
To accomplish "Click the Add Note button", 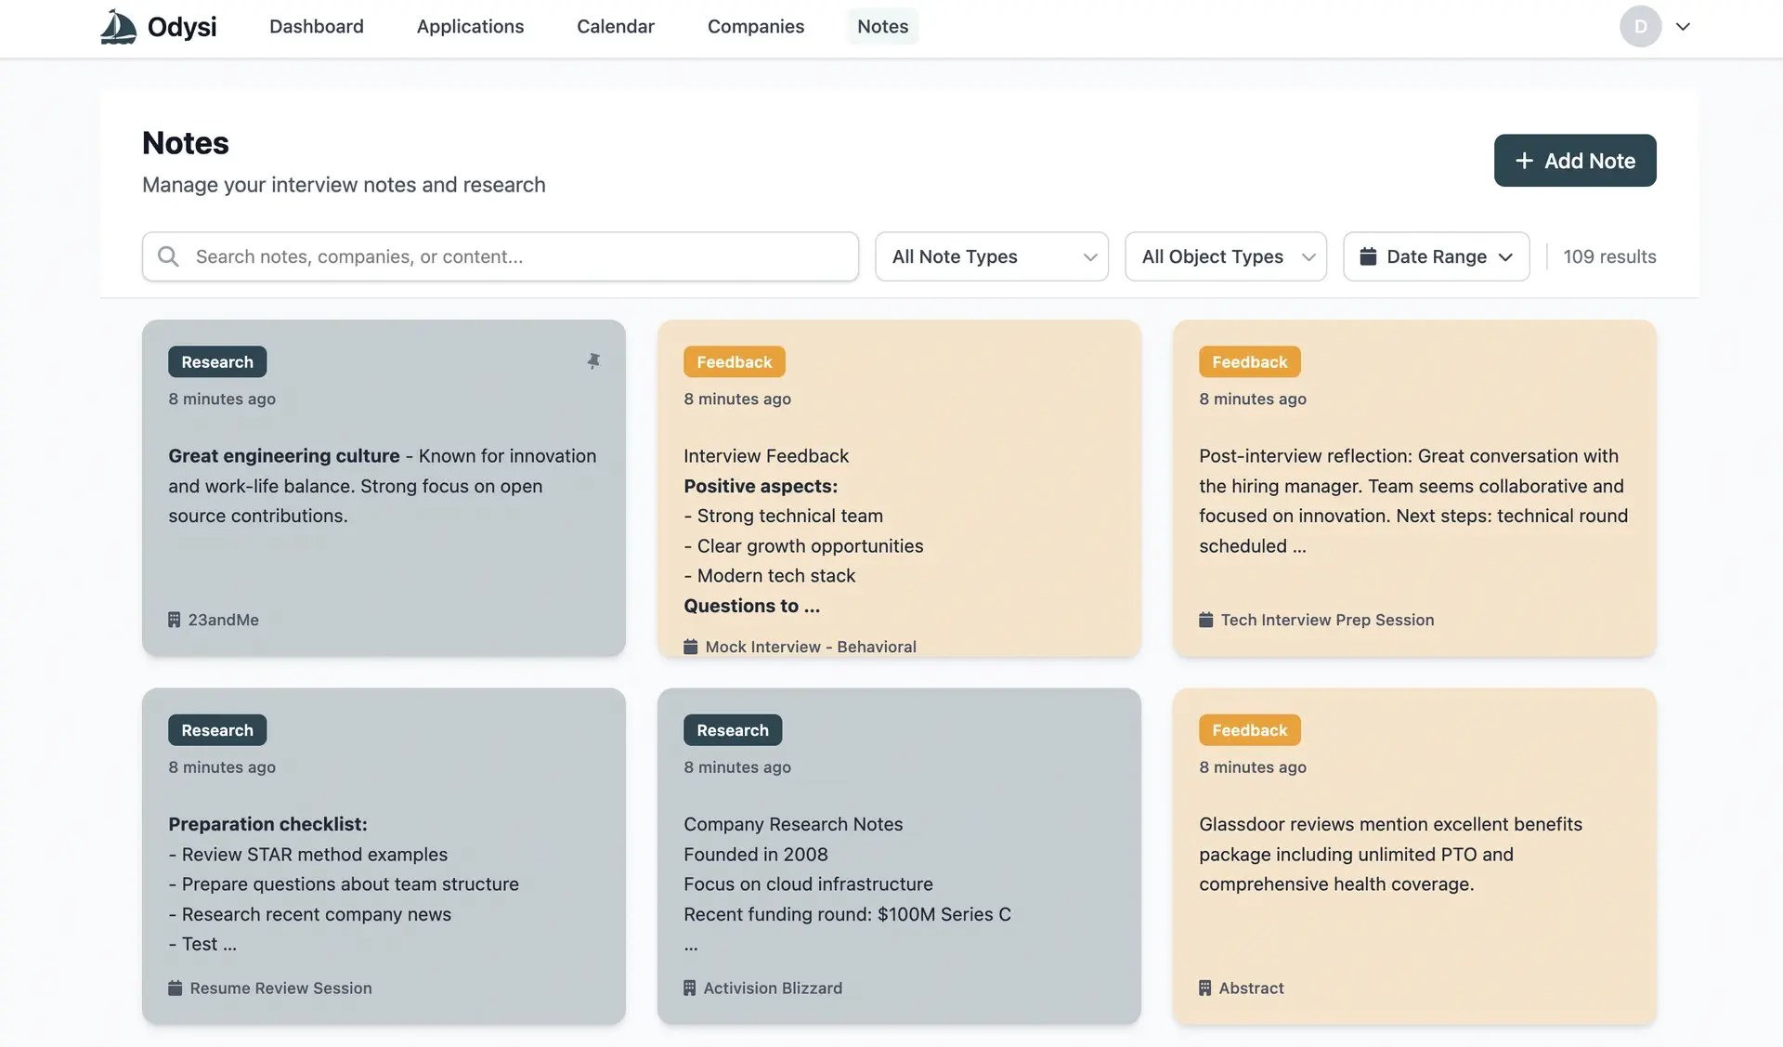I will coord(1575,161).
